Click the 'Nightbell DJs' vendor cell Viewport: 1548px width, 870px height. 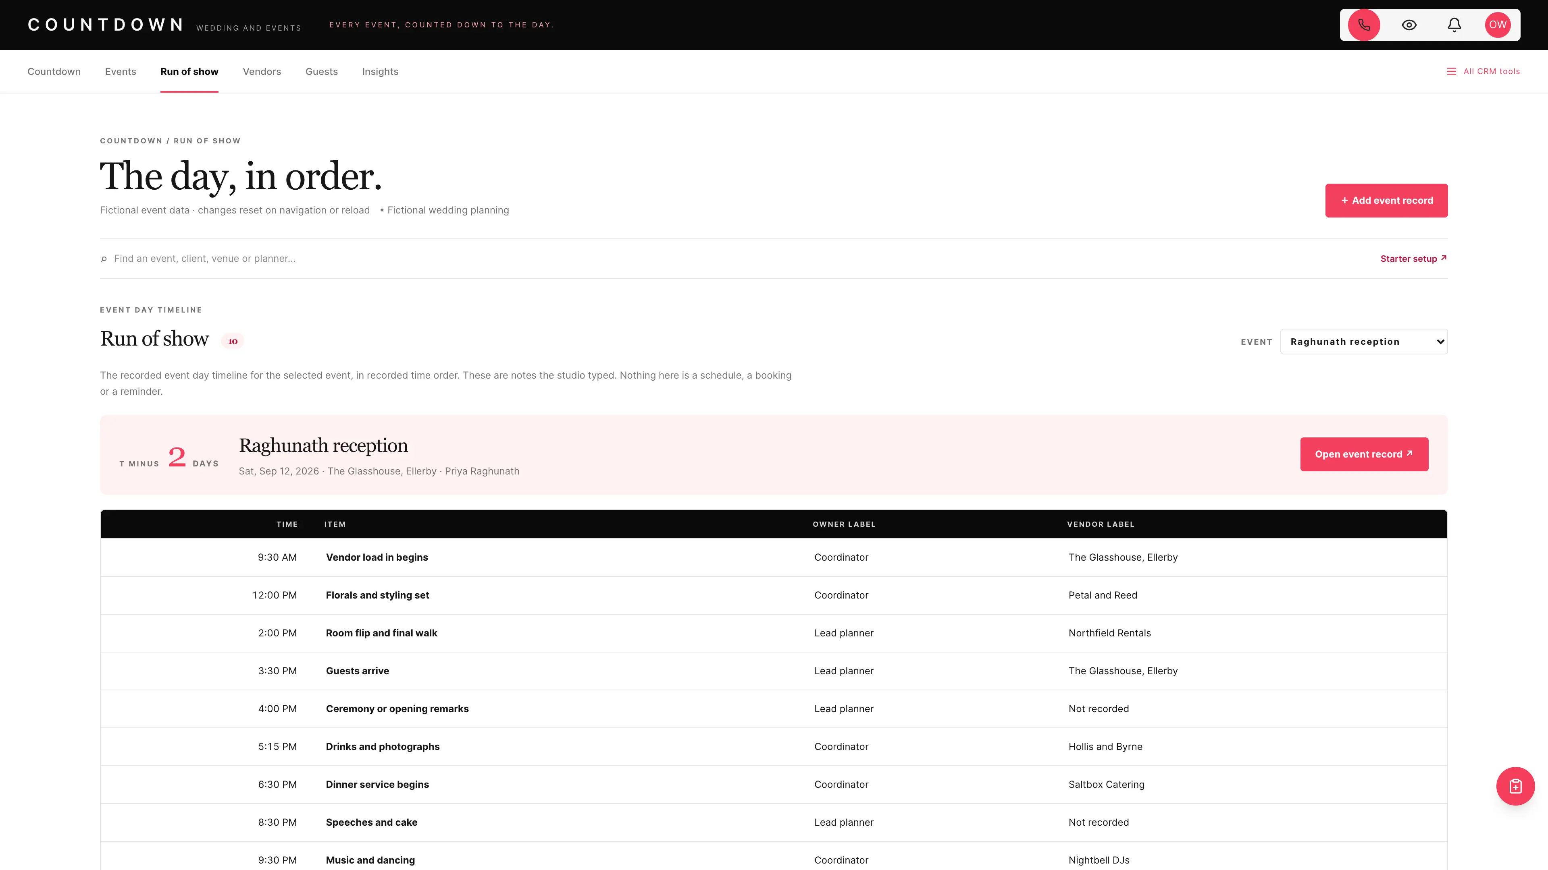[1099, 860]
